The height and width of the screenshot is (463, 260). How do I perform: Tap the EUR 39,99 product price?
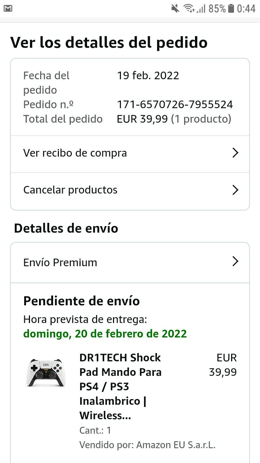223,365
